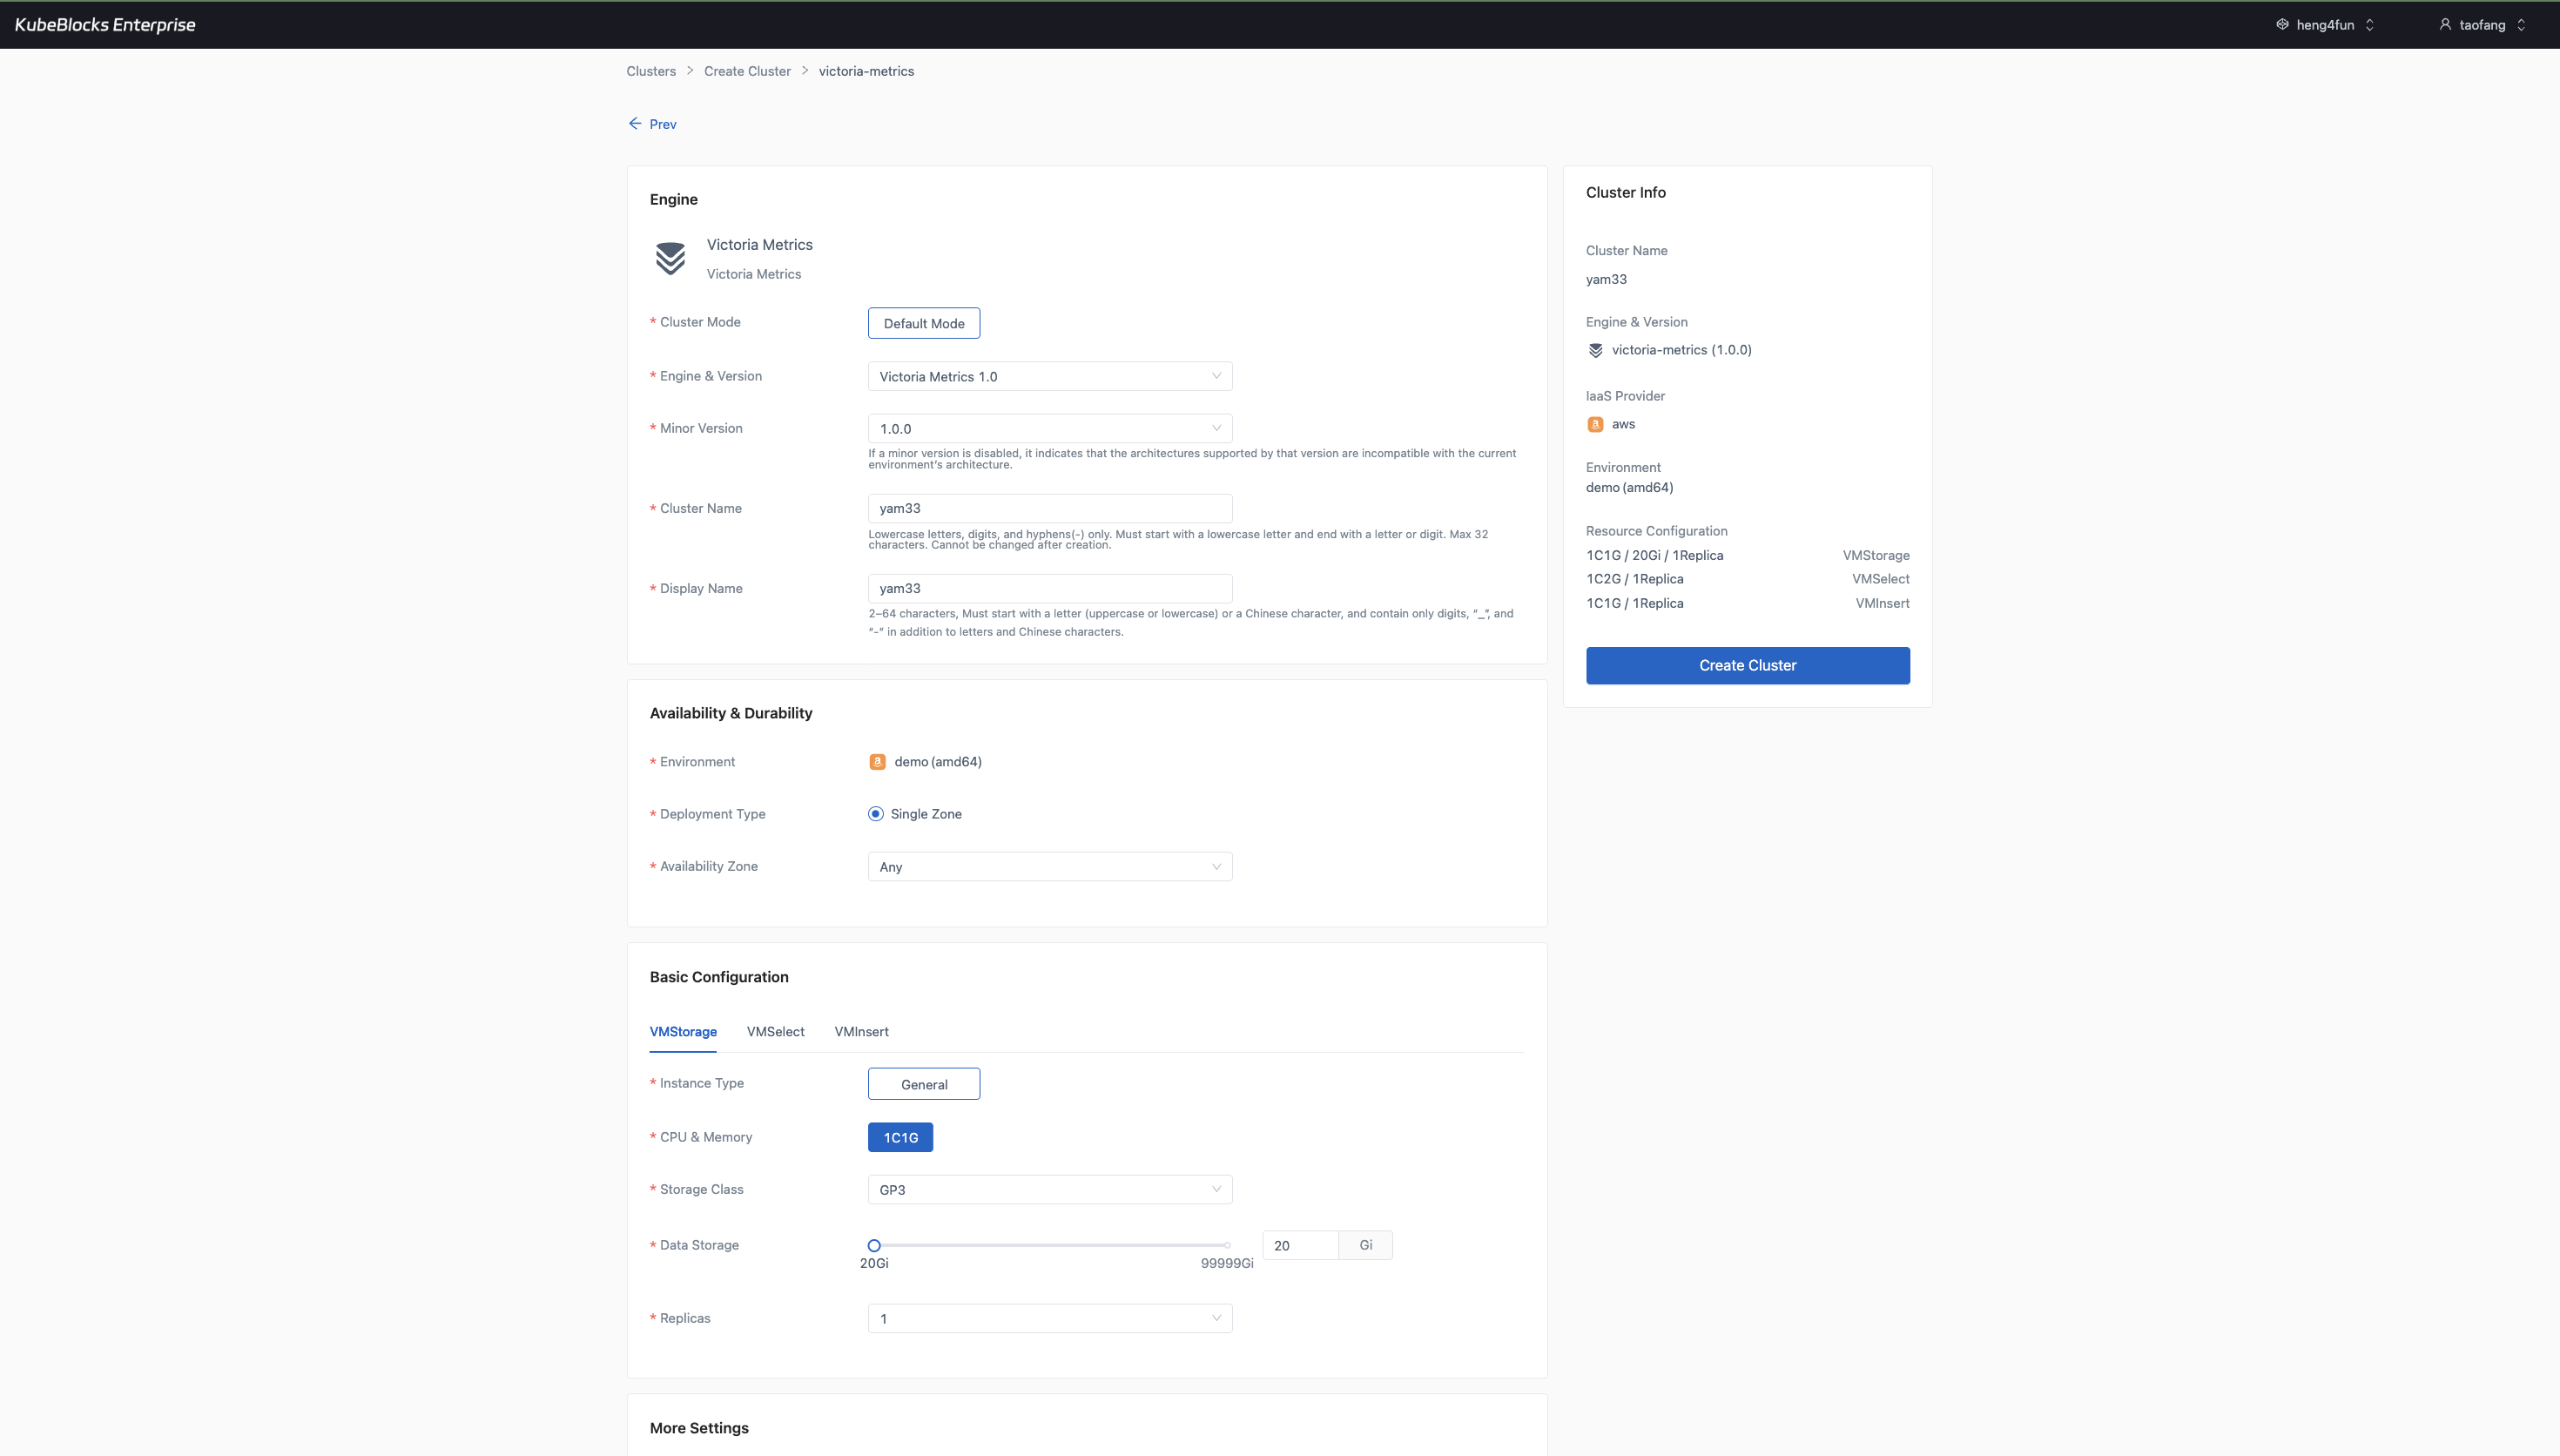Viewport: 2560px width, 1456px height.
Task: Switch to the VMInsert tab
Action: click(860, 1031)
